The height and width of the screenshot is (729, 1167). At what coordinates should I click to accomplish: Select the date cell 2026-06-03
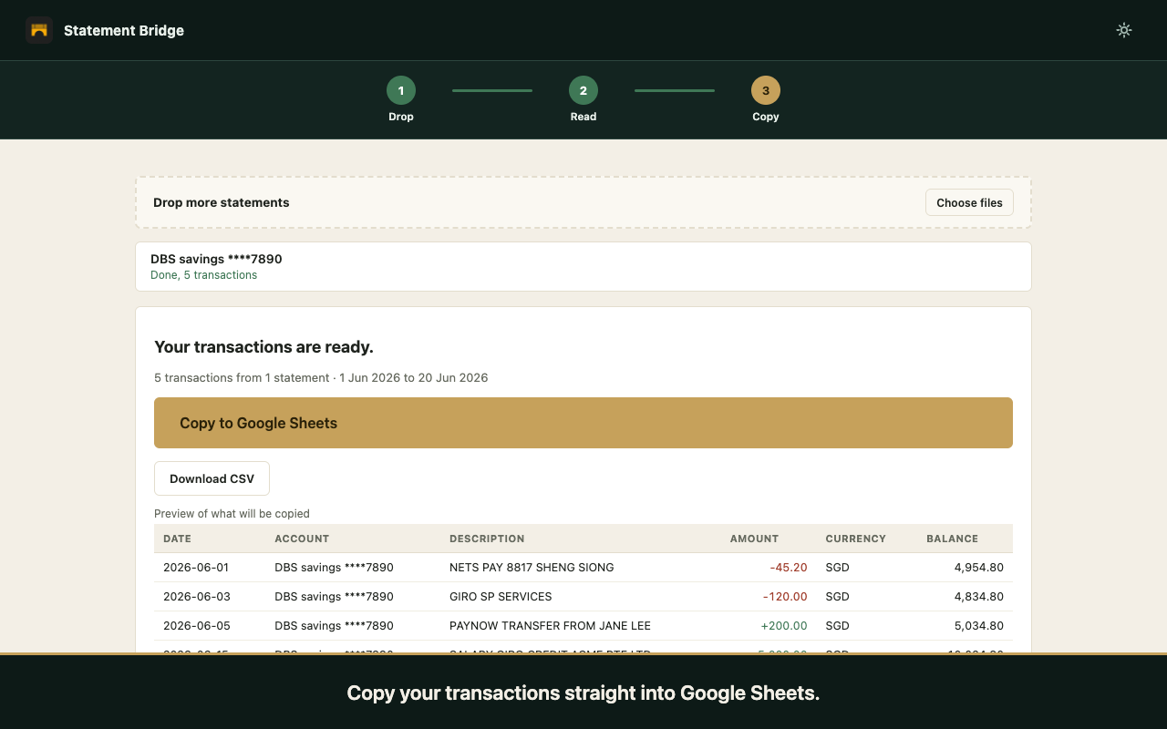click(x=196, y=596)
